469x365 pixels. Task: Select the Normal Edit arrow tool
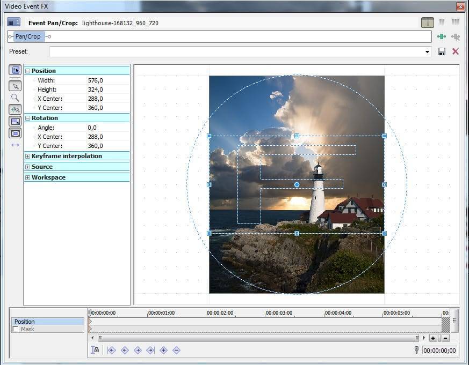tap(15, 86)
